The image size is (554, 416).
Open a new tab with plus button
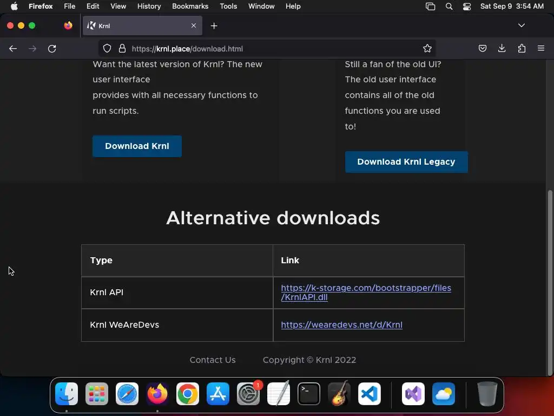click(x=214, y=26)
